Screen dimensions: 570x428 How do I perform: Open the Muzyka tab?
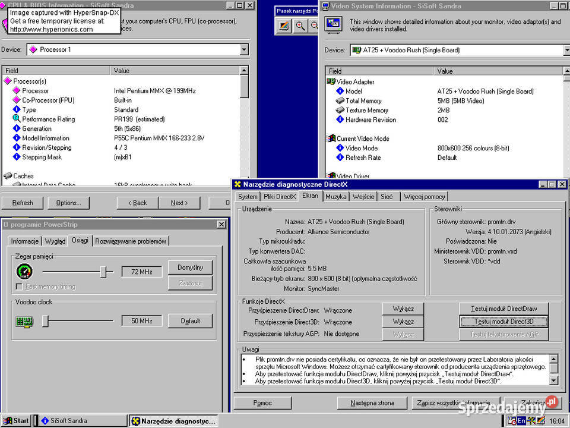pos(336,197)
